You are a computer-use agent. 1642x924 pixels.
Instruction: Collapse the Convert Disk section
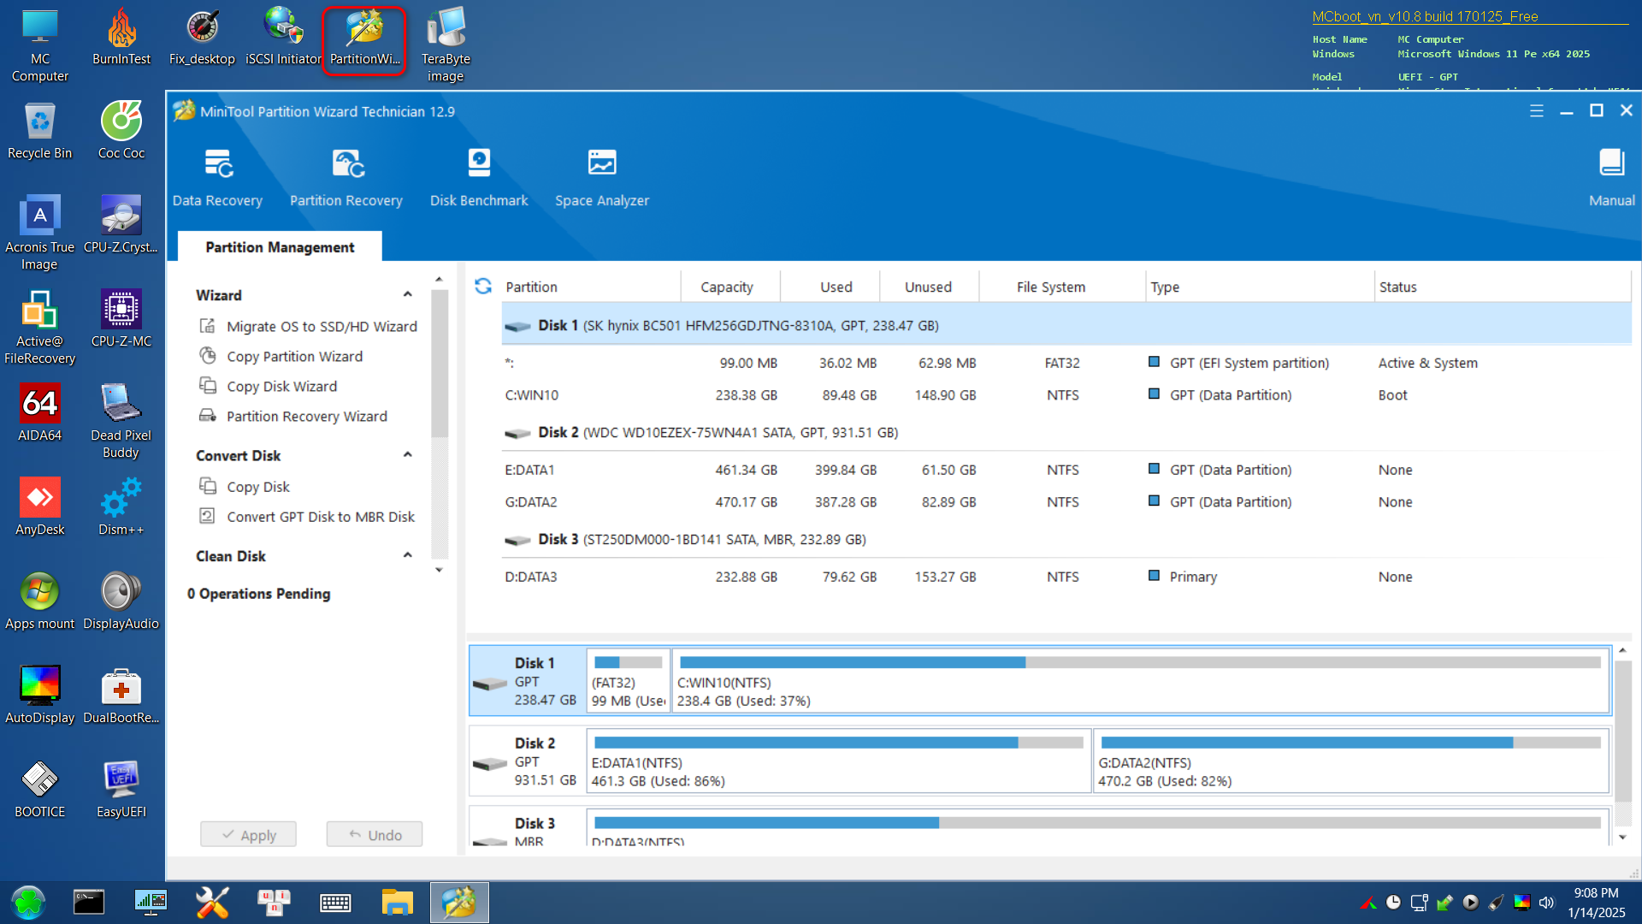tap(408, 455)
